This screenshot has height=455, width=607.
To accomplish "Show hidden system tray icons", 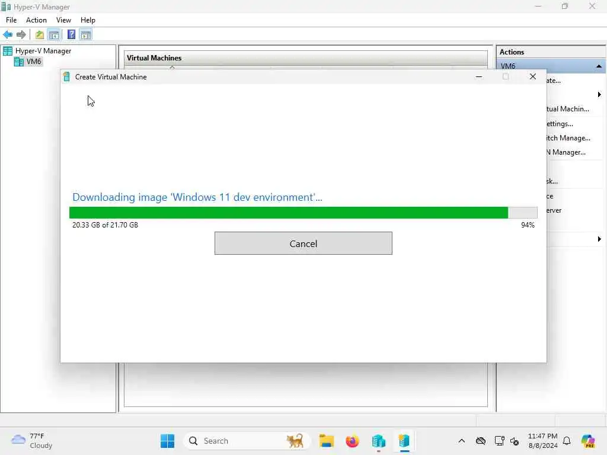I will 461,441.
